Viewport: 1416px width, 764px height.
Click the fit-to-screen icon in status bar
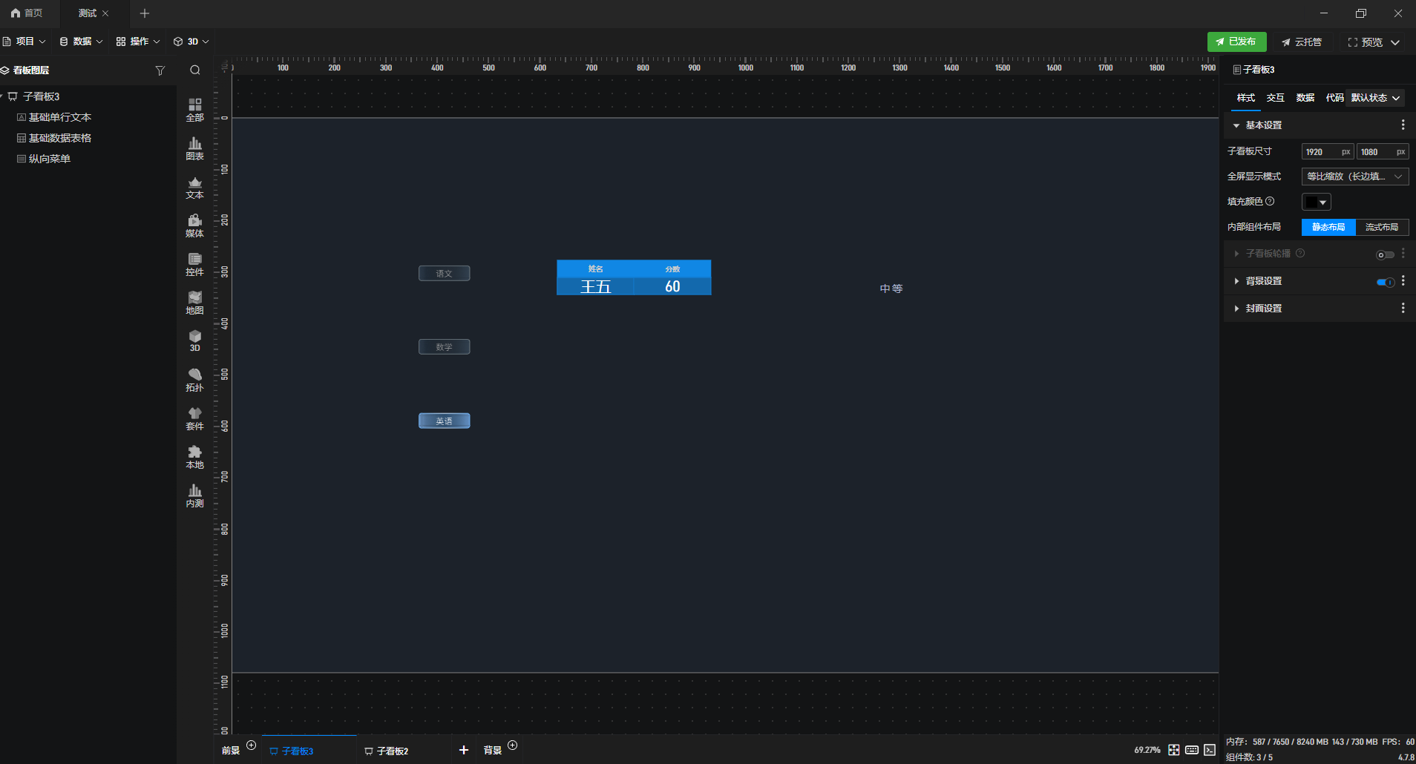click(1173, 750)
